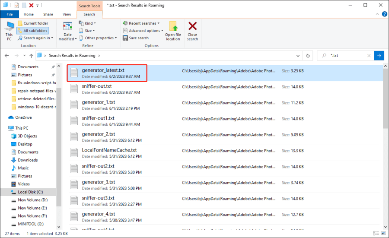Click the sniffer-out3.txt file icon
Screen dimensions: 389x238
click(x=74, y=200)
